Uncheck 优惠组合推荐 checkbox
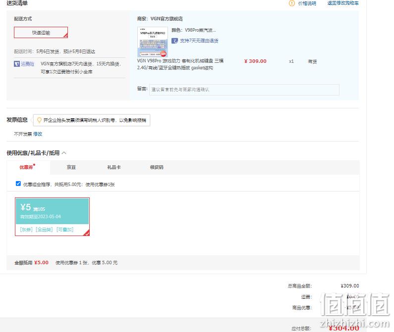Screen dimensions: 394x332 tap(18, 184)
